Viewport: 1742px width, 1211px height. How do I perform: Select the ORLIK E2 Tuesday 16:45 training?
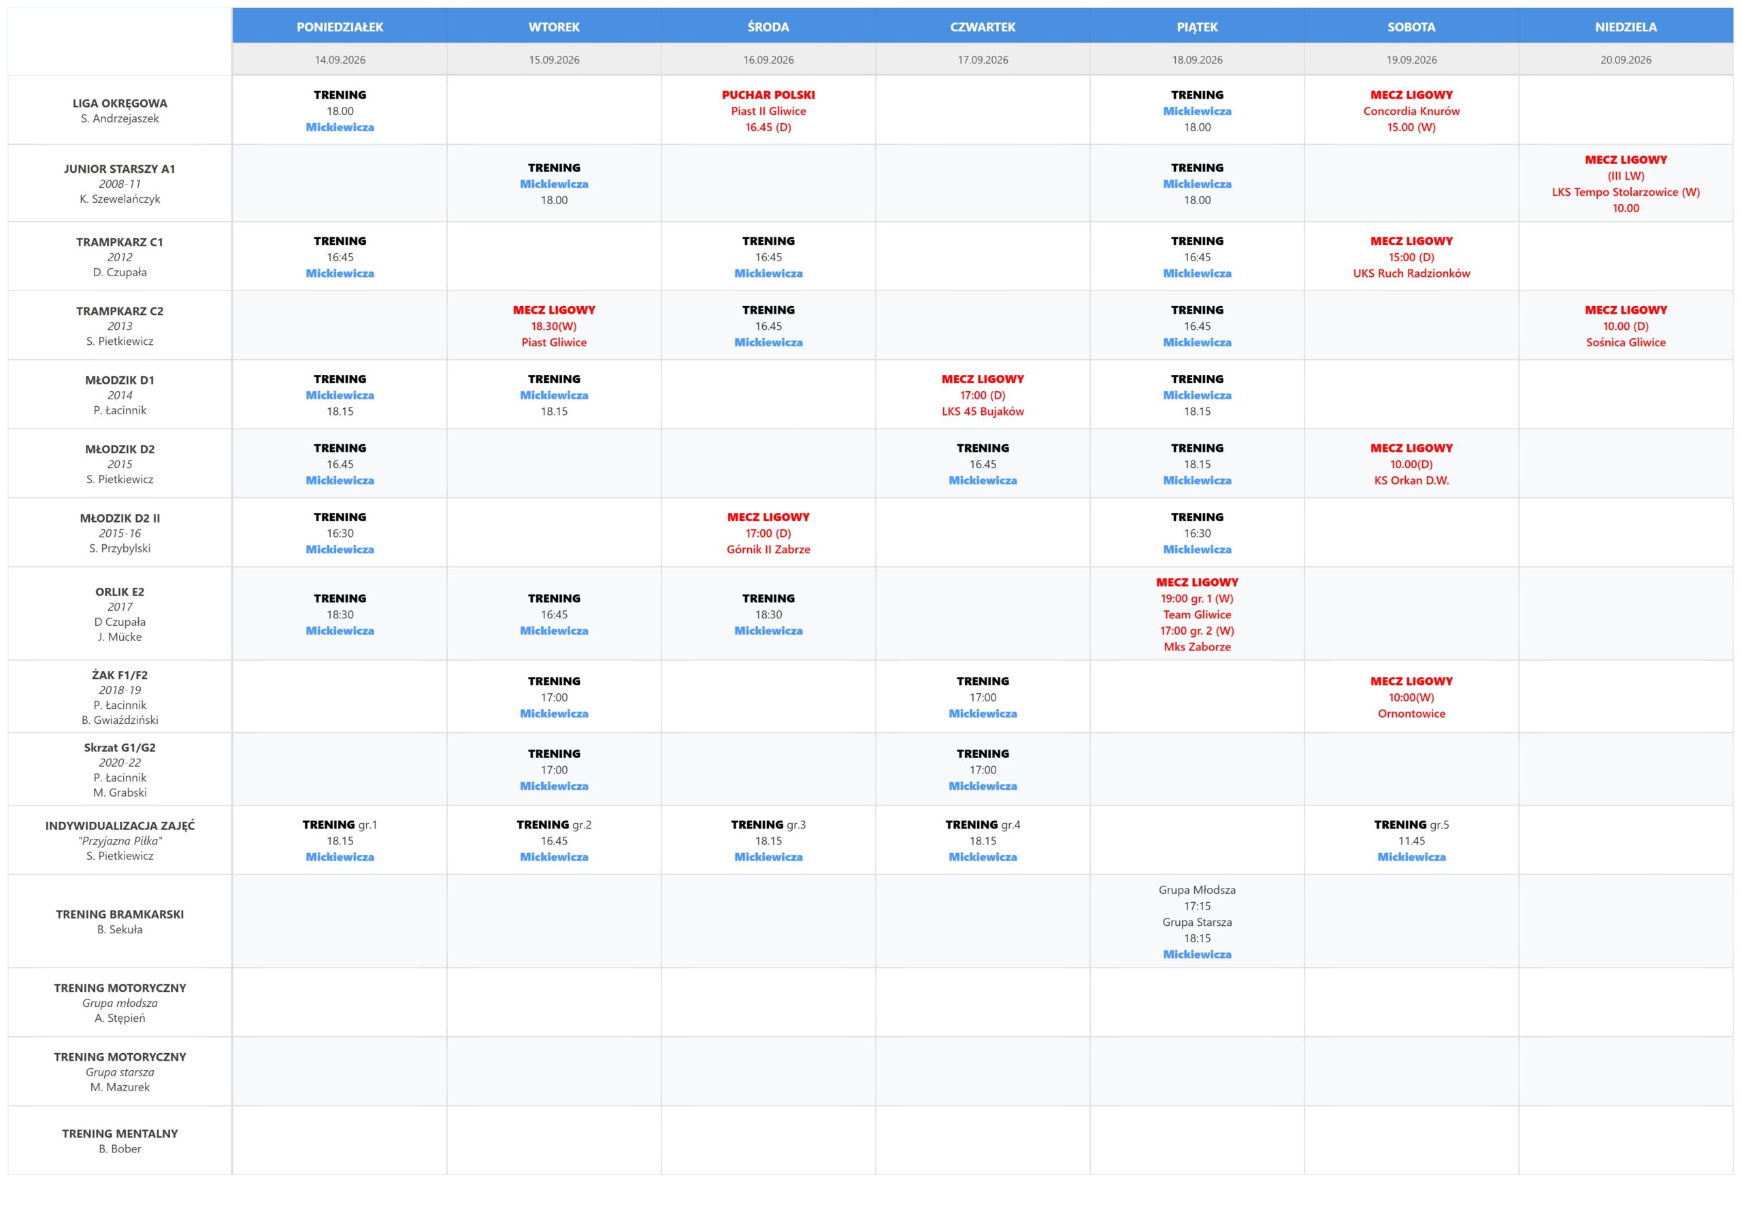[554, 614]
